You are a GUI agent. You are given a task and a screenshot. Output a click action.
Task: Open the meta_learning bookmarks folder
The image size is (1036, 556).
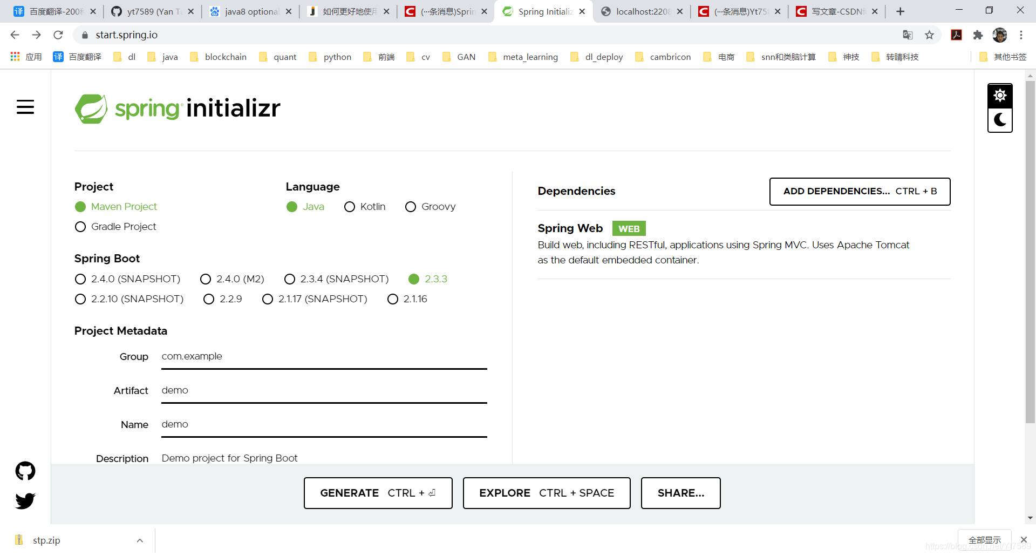pyautogui.click(x=523, y=57)
